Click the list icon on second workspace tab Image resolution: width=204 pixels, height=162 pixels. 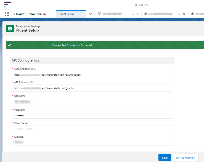[x=99, y=14]
